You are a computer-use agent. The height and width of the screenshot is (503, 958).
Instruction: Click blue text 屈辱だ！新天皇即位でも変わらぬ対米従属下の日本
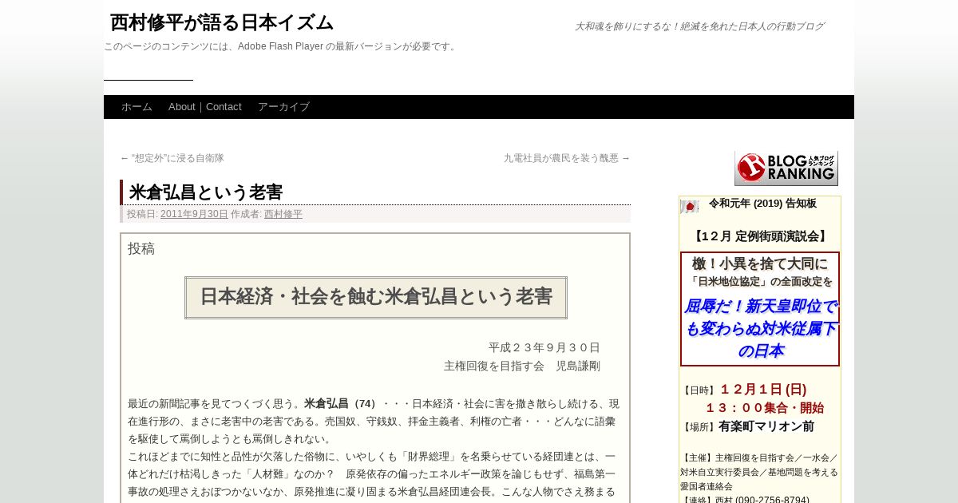760,328
